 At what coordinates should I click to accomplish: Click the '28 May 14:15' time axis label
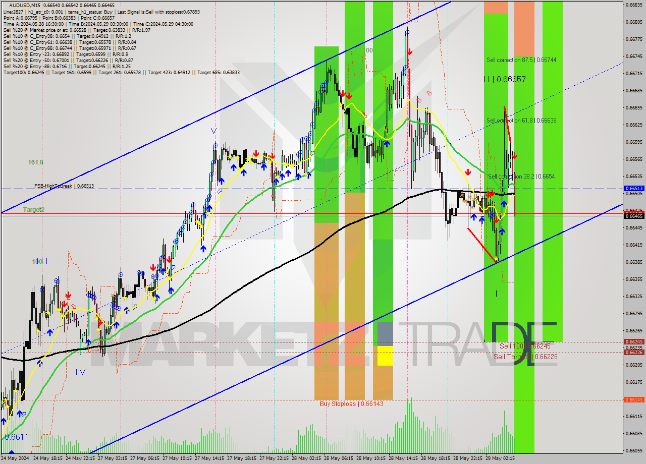403,459
